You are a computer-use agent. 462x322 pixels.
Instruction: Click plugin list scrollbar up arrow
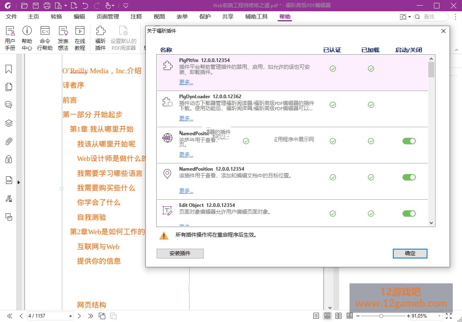[431, 59]
